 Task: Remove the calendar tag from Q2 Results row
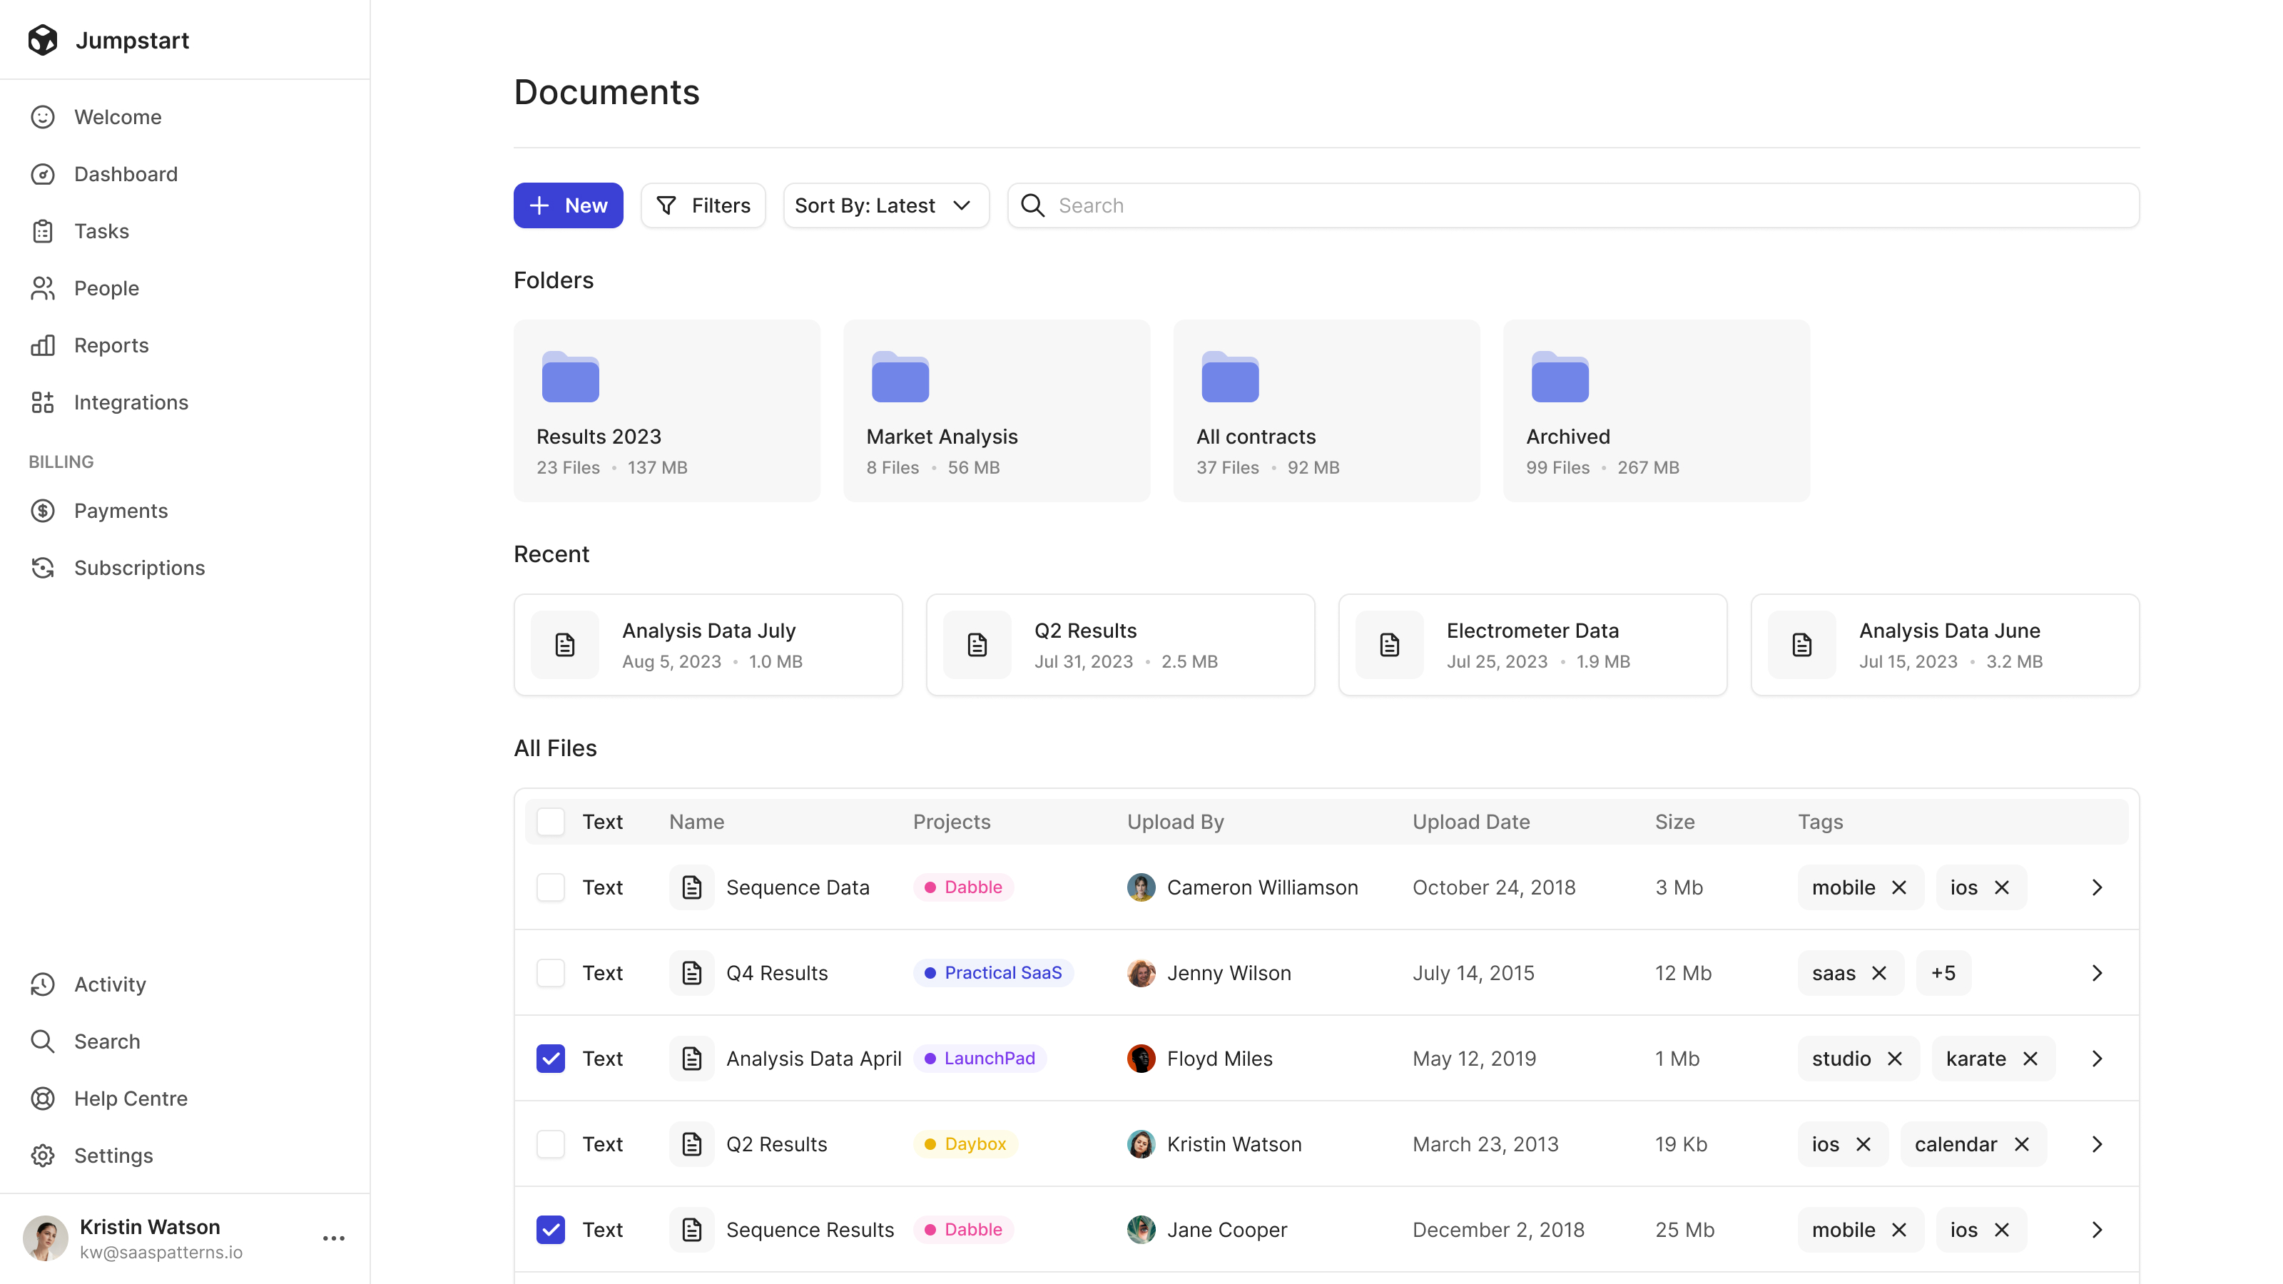pos(2022,1144)
